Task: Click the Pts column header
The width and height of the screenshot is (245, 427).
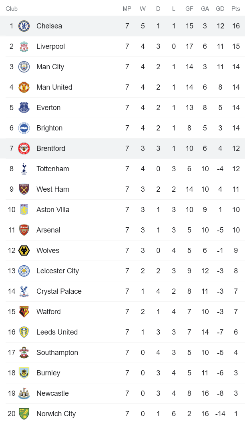Action: (236, 9)
